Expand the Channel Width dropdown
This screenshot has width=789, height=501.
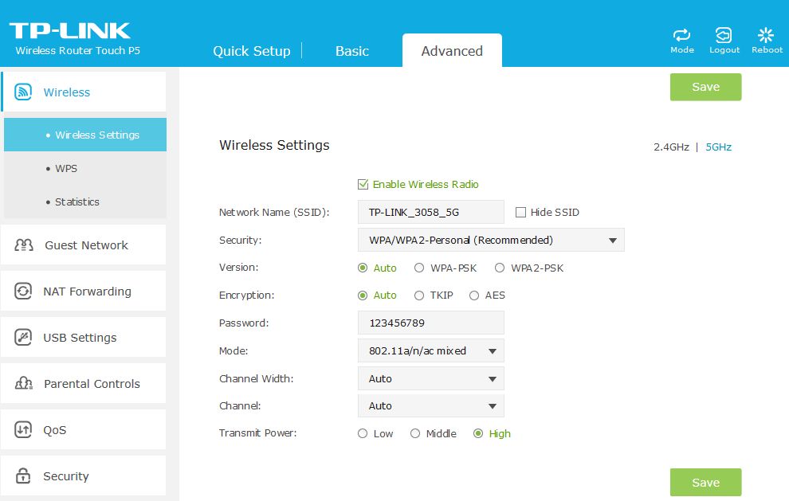click(430, 379)
